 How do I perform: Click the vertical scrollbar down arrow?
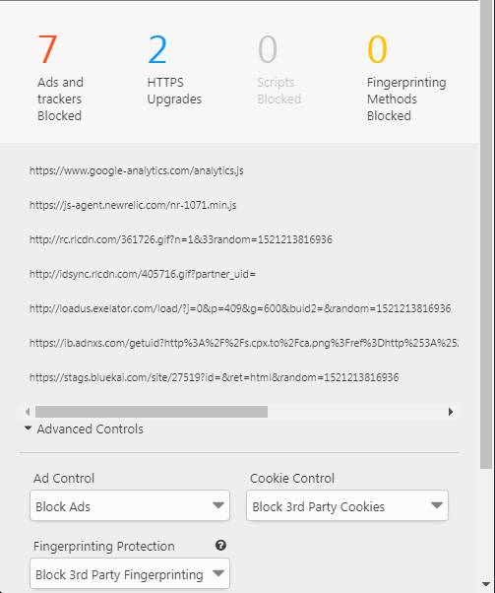[487, 585]
